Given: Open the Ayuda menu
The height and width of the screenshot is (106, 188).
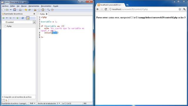Looking at the screenshot, I should pyautogui.click(x=56, y=6).
